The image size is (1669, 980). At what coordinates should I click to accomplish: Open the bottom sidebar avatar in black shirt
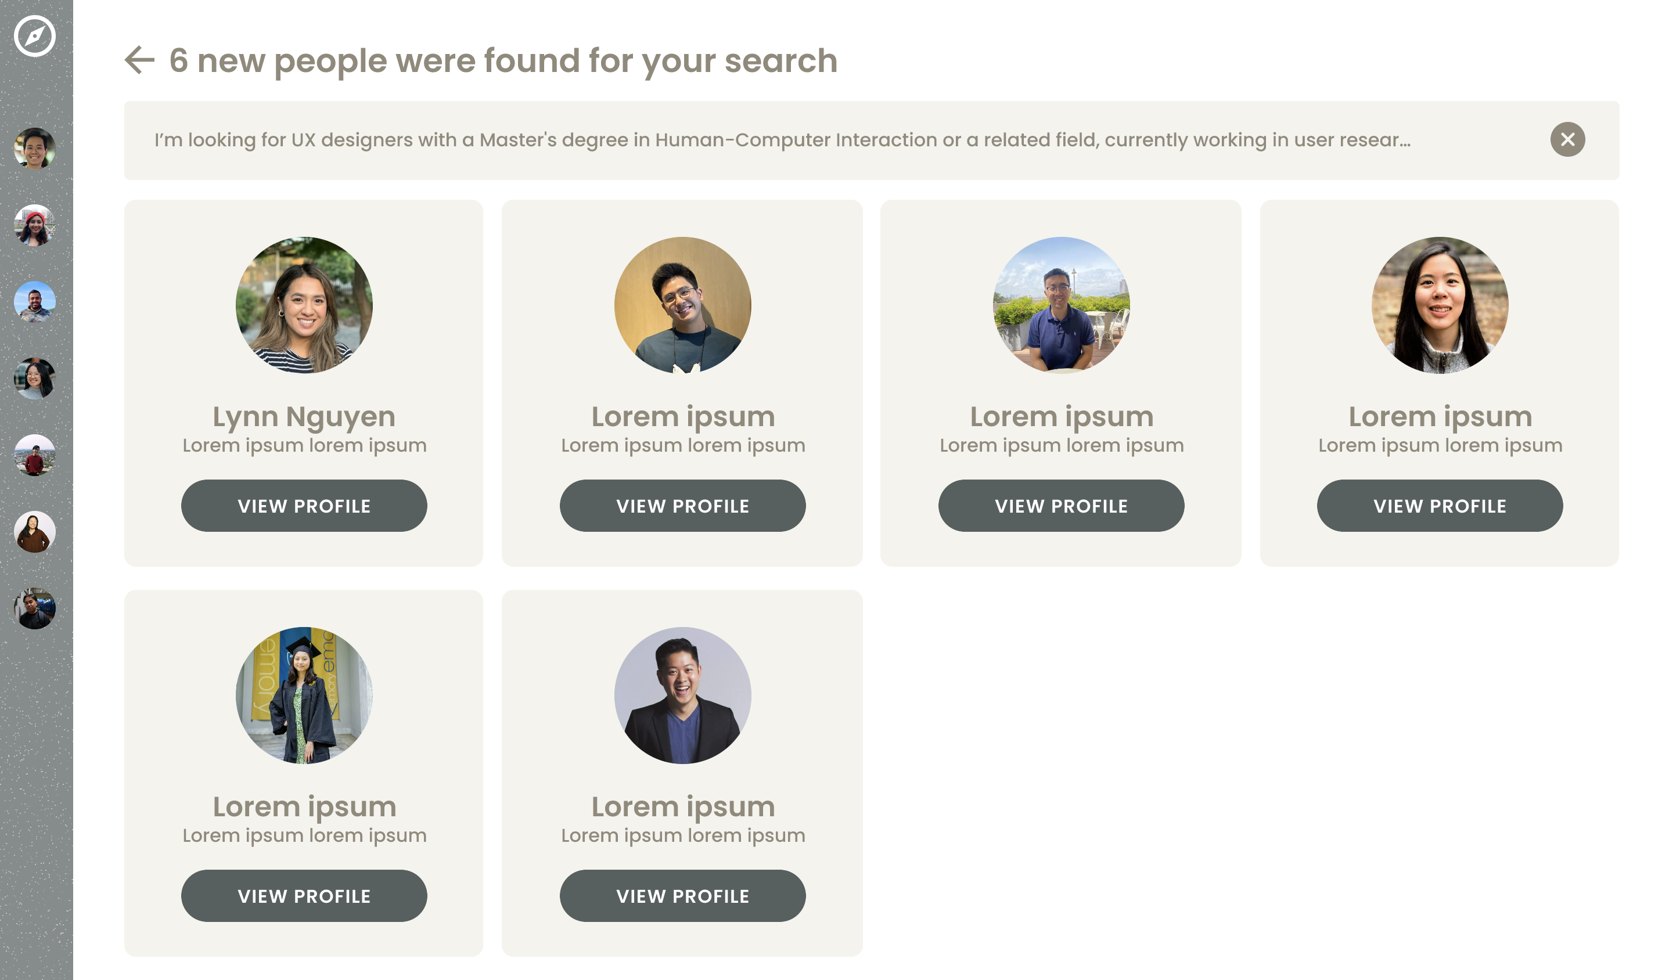(34, 608)
